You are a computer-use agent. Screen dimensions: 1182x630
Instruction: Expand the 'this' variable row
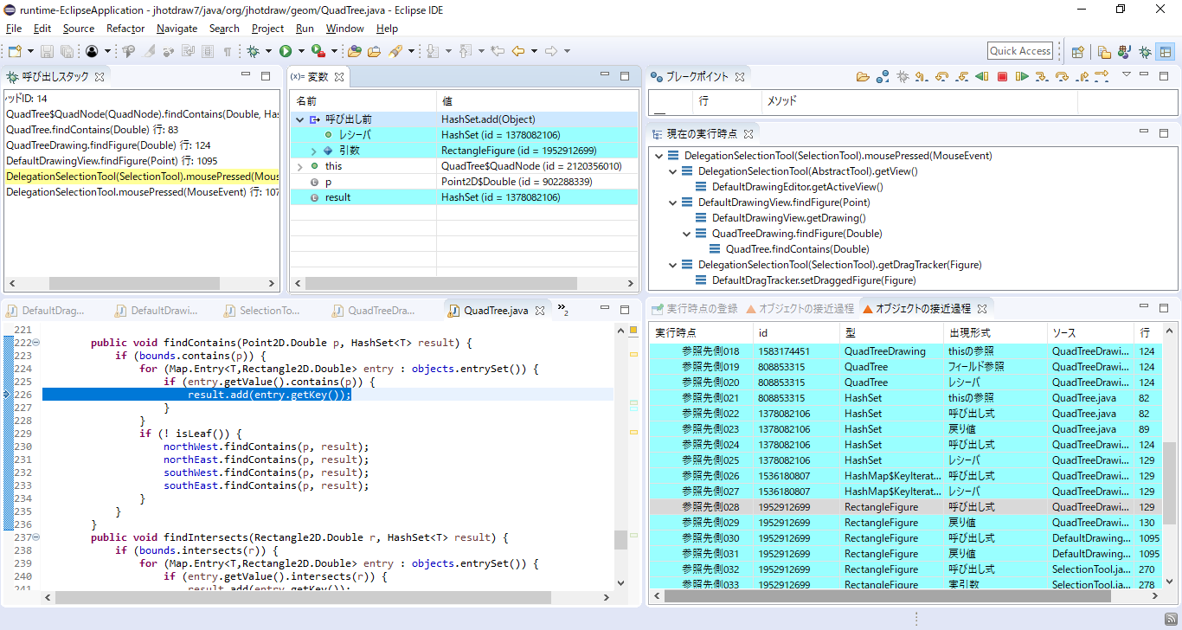tap(299, 166)
